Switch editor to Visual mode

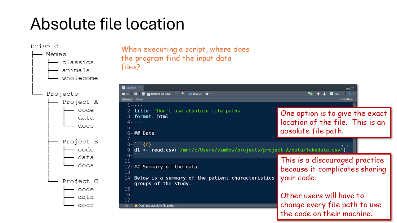[139, 99]
